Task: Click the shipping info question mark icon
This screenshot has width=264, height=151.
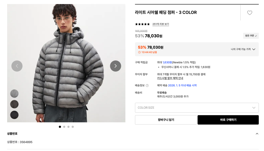Action: (x=147, y=86)
